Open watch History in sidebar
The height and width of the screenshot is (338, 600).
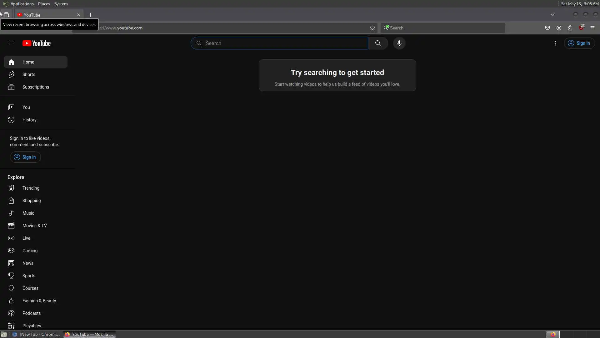pos(29,120)
